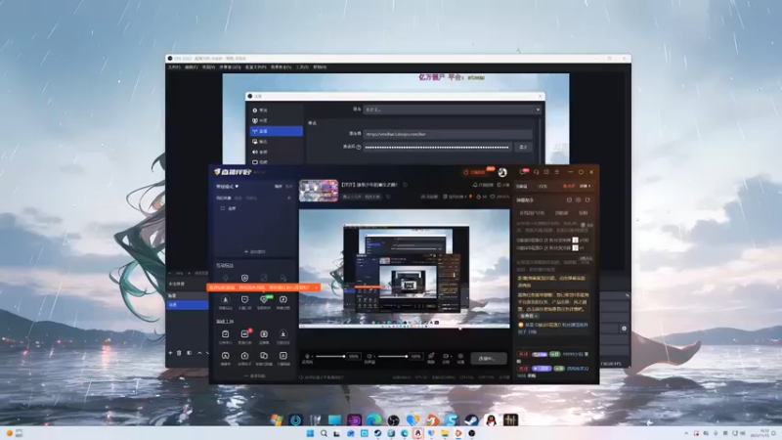Open the round settings icon beside the start-live button

(460, 356)
